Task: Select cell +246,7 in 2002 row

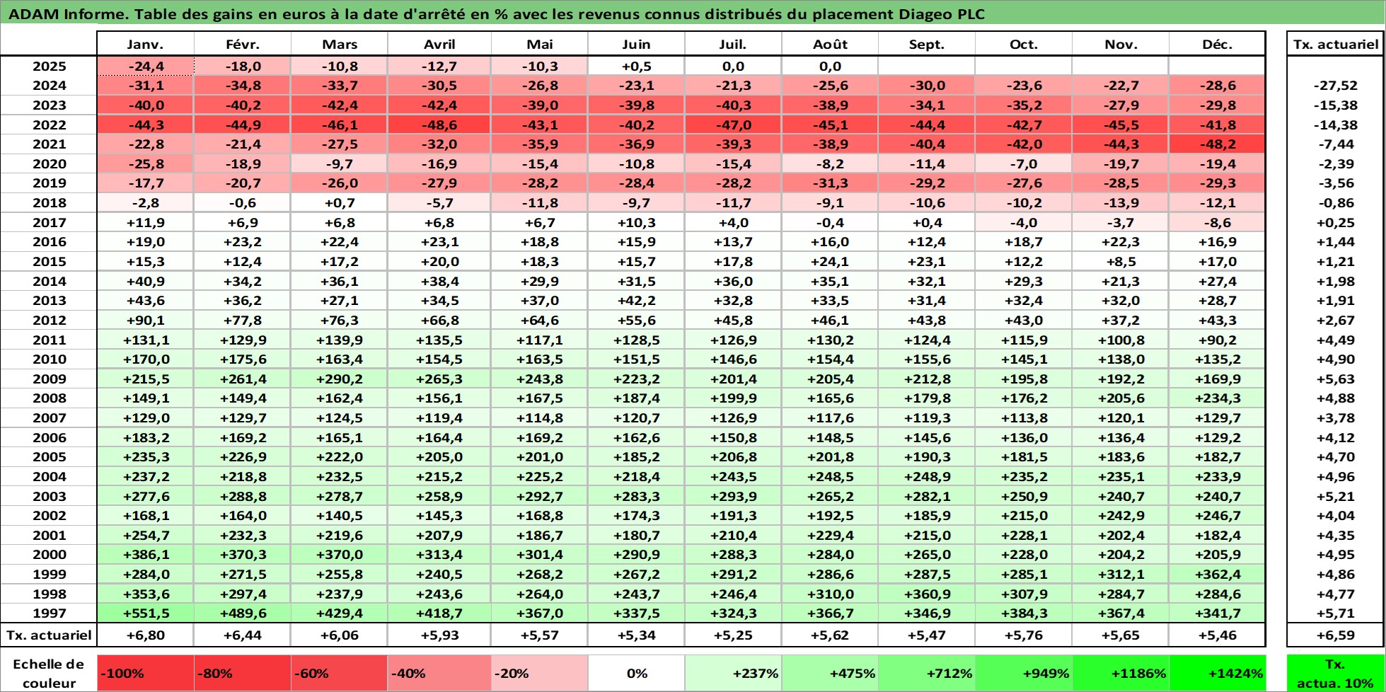Action: pyautogui.click(x=1217, y=515)
